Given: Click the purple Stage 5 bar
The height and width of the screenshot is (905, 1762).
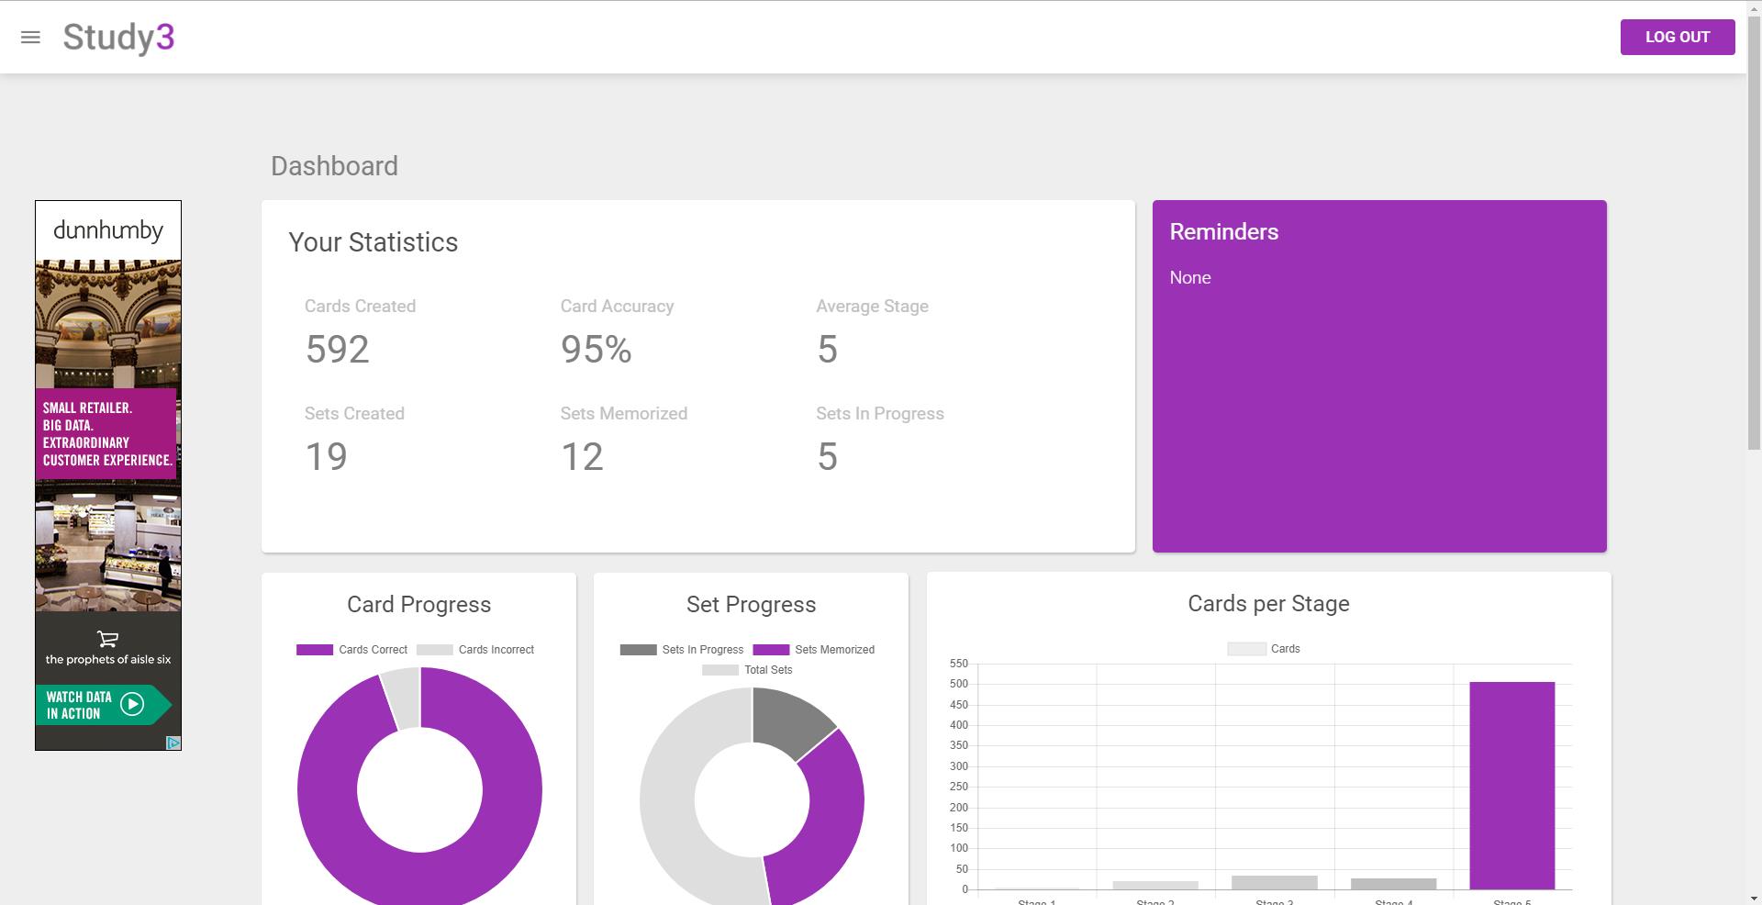Looking at the screenshot, I should coord(1511,786).
